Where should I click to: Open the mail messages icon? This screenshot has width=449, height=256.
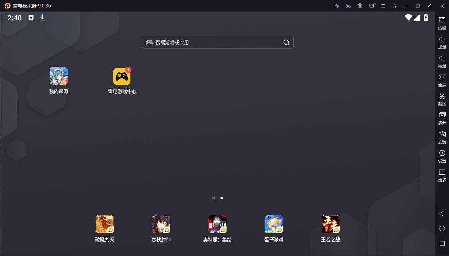(x=372, y=6)
